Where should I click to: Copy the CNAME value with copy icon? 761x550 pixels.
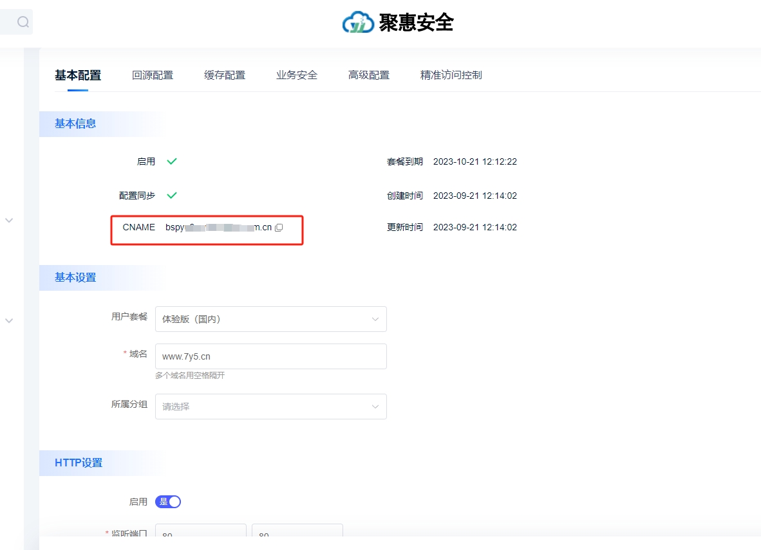(x=279, y=228)
